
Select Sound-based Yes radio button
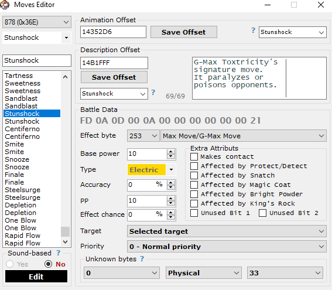click(x=10, y=264)
